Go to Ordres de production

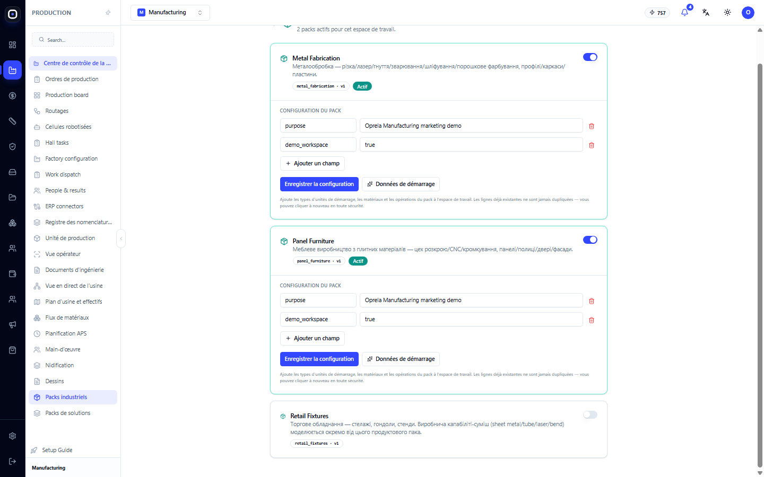click(73, 79)
